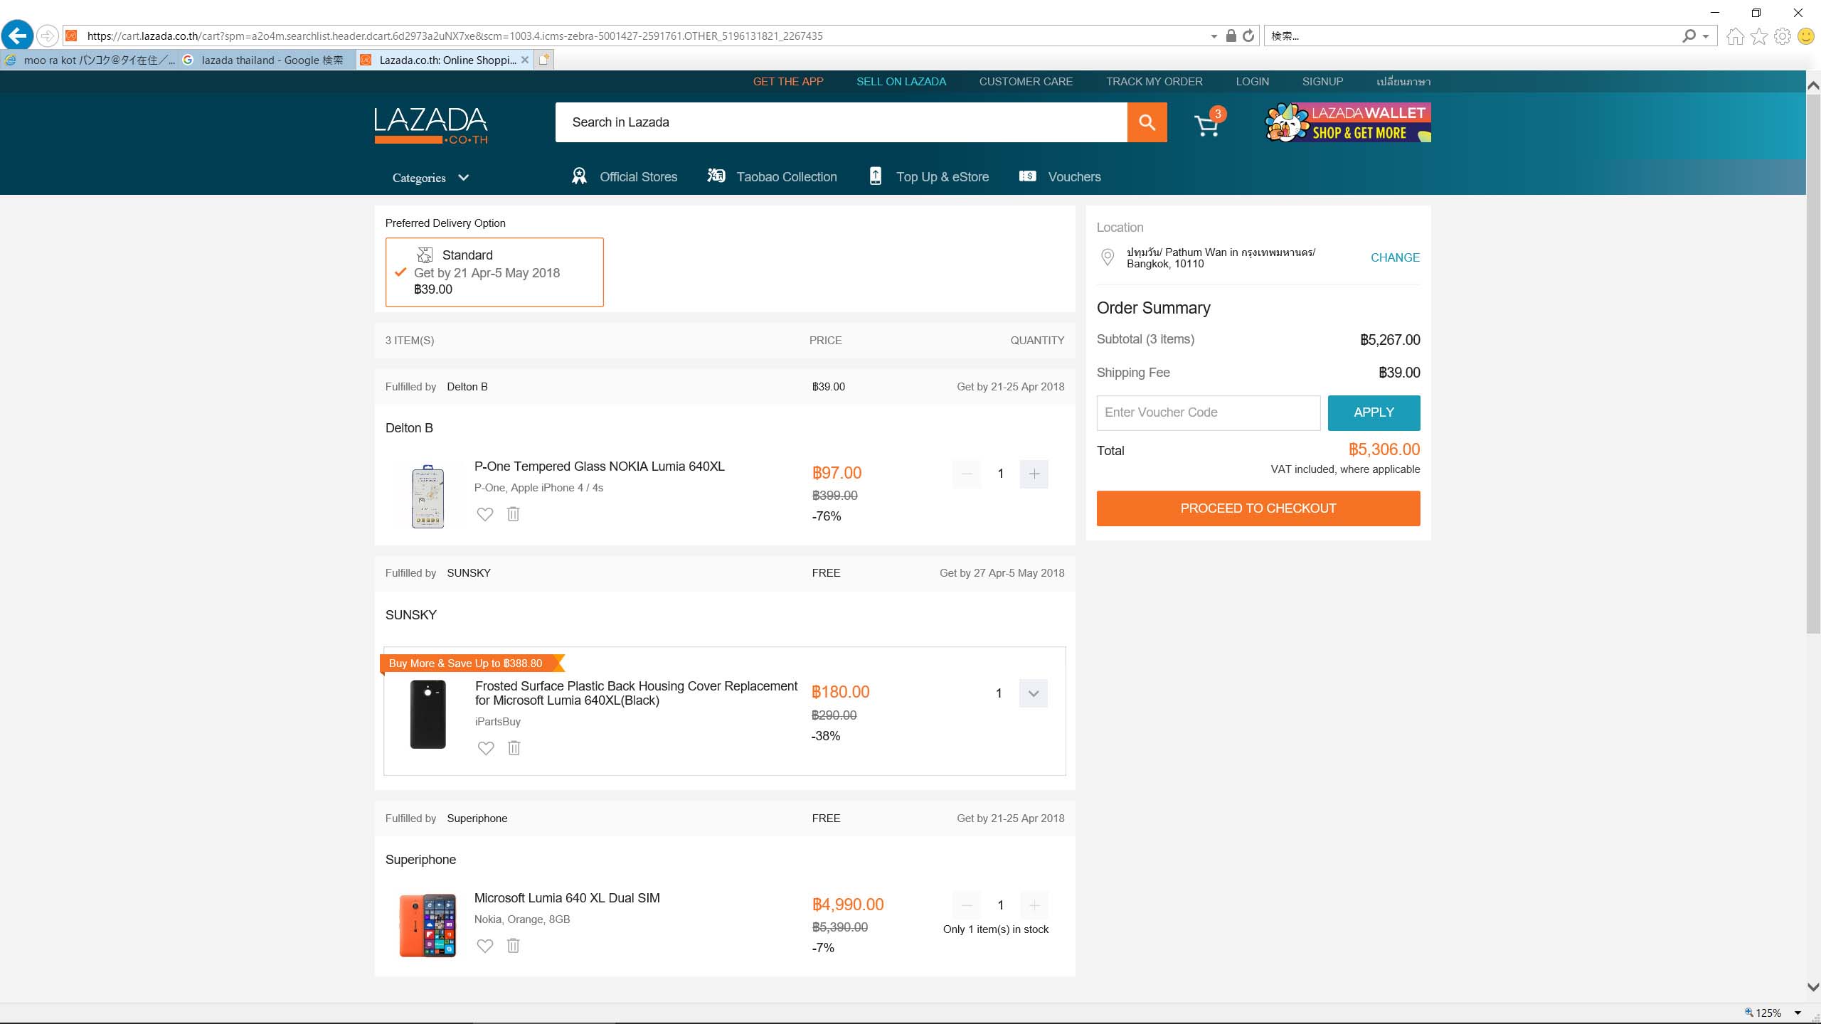Increase P-One Tempered Glass quantity
Viewport: 1821px width, 1024px height.
1034,474
